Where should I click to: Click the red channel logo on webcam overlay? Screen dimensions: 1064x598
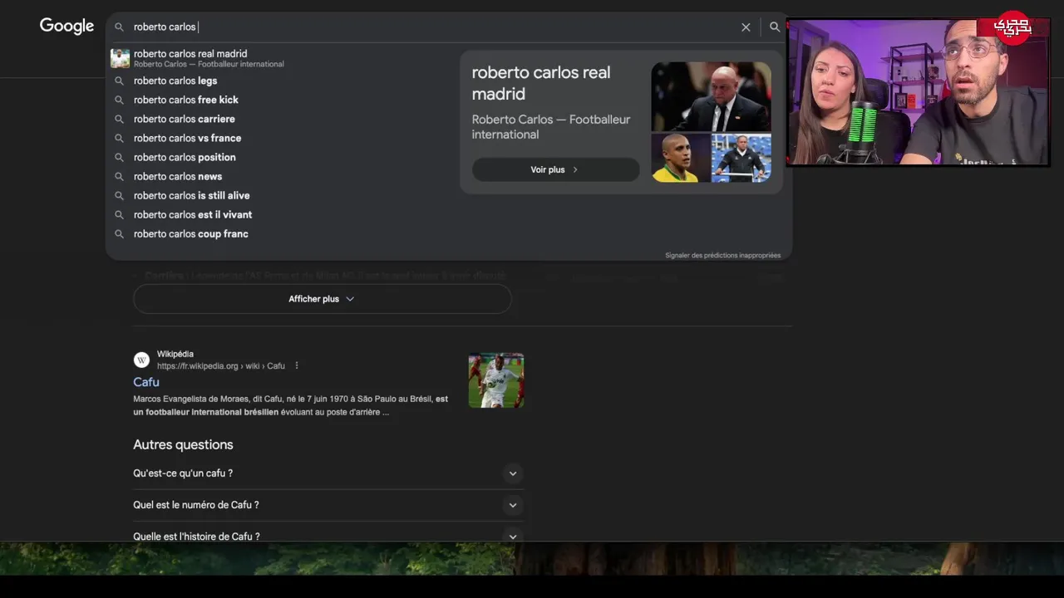pos(1013,27)
